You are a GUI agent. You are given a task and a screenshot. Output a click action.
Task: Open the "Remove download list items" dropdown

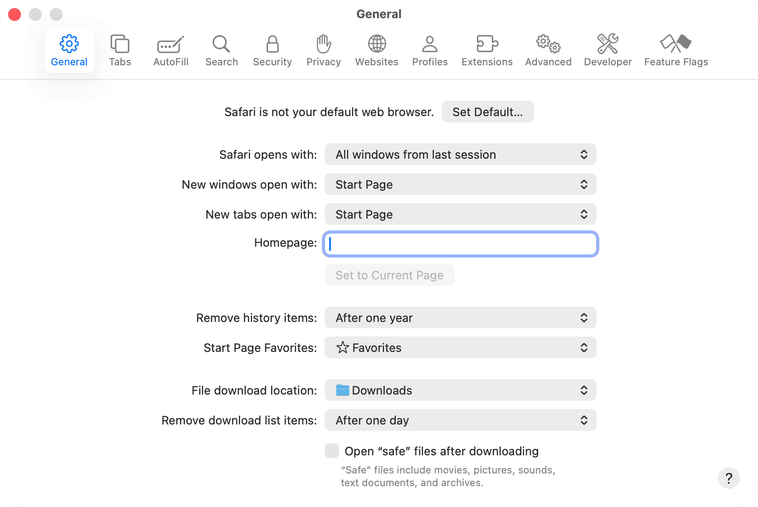(460, 420)
